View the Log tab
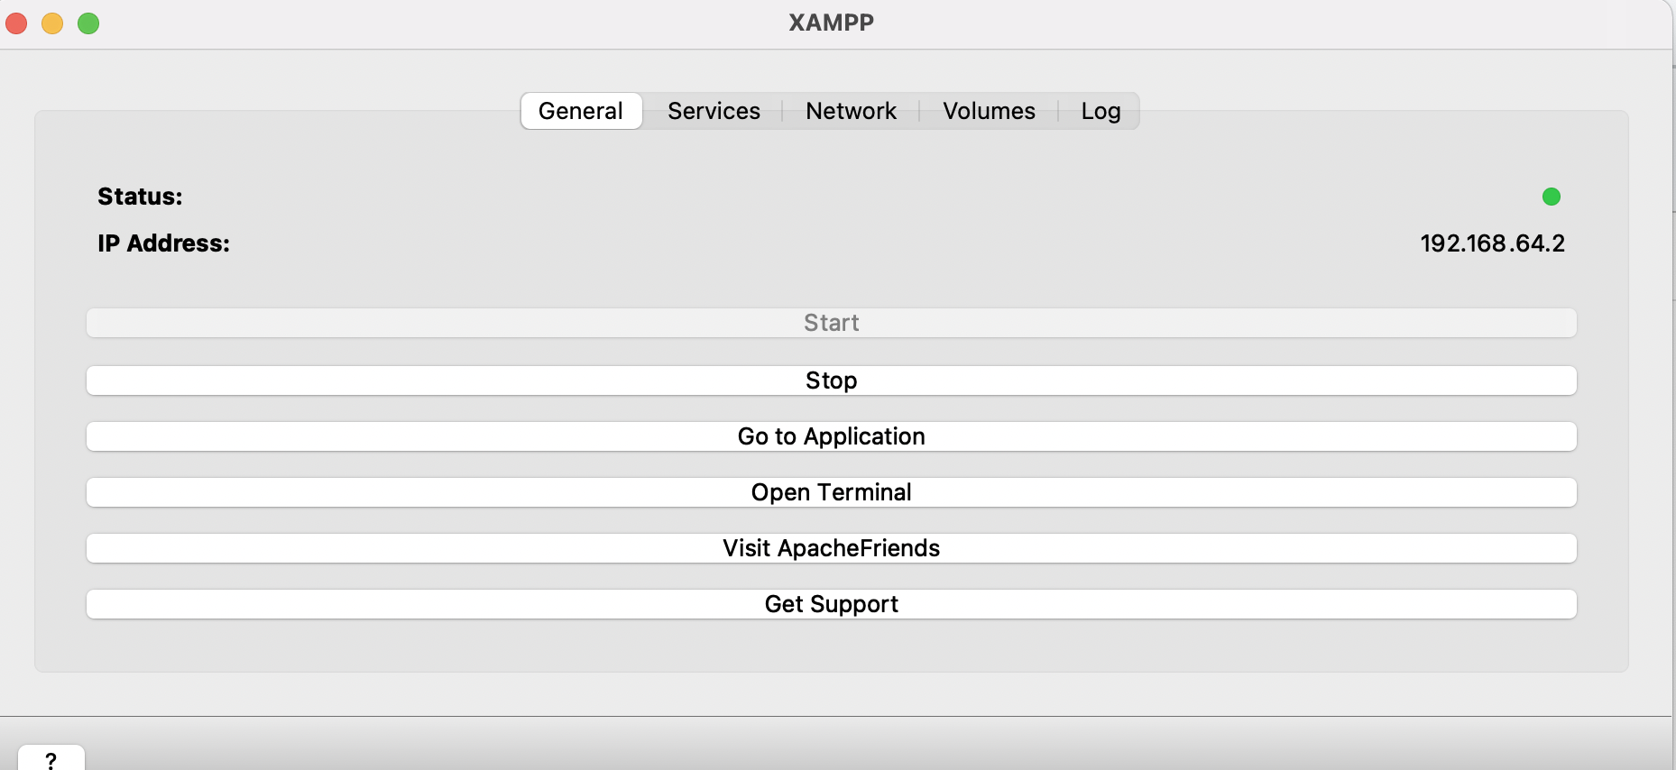The image size is (1676, 770). click(1100, 111)
